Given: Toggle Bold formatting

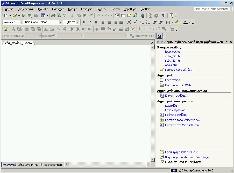Looking at the screenshot, I should (84, 22).
